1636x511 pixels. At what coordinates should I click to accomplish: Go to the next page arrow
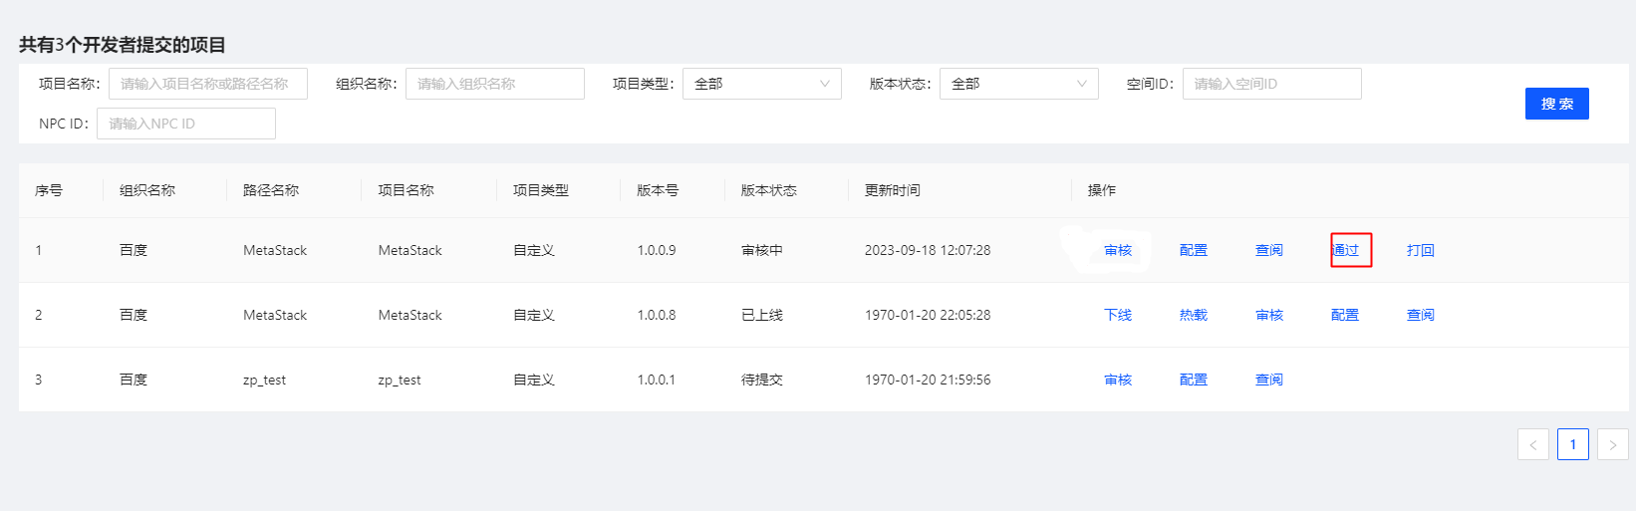(x=1612, y=444)
